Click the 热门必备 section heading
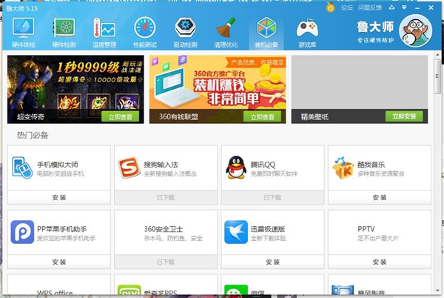 [x=33, y=135]
